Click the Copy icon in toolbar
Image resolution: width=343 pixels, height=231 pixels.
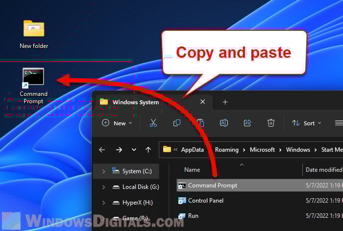(x=177, y=123)
